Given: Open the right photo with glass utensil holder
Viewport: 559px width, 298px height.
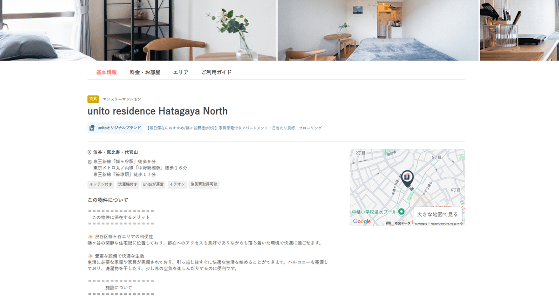Looking at the screenshot, I should point(519,30).
